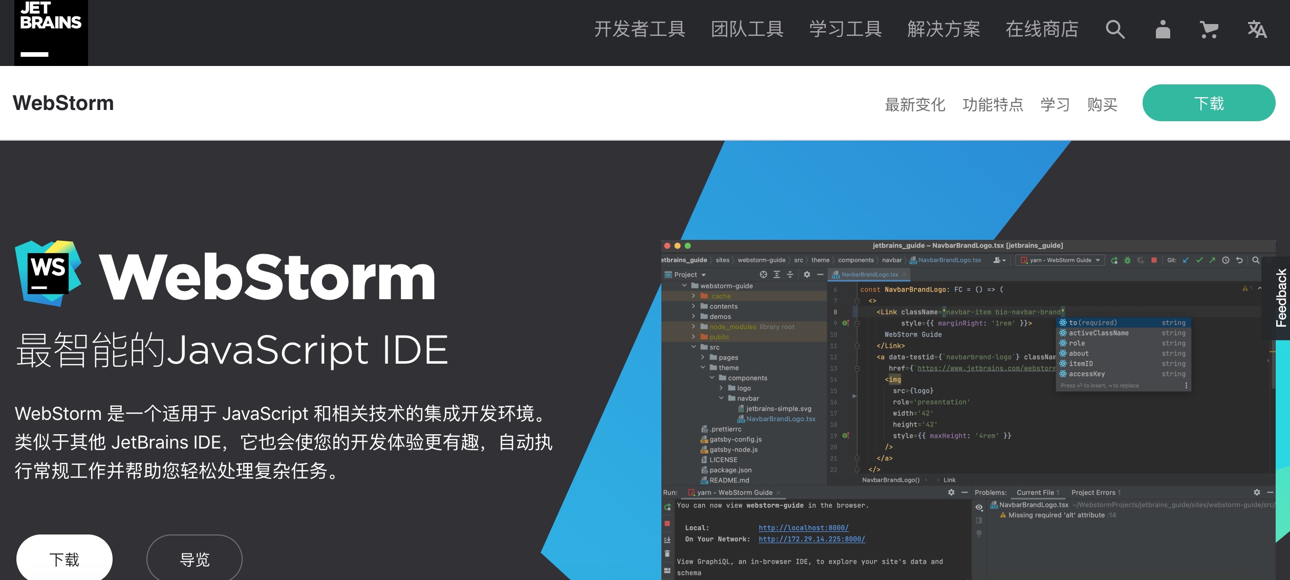This screenshot has height=580, width=1290.
Task: Click Scroll to End icon in Run panel
Action: tap(667, 540)
